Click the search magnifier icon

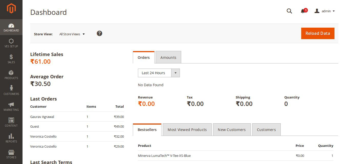click(289, 11)
